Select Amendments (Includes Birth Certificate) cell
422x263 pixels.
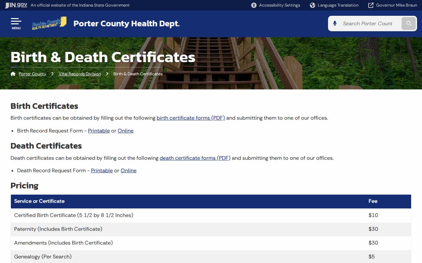click(64, 243)
